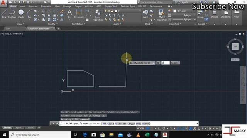
Task: Open the Parametric ribbon tab
Action: (46, 6)
